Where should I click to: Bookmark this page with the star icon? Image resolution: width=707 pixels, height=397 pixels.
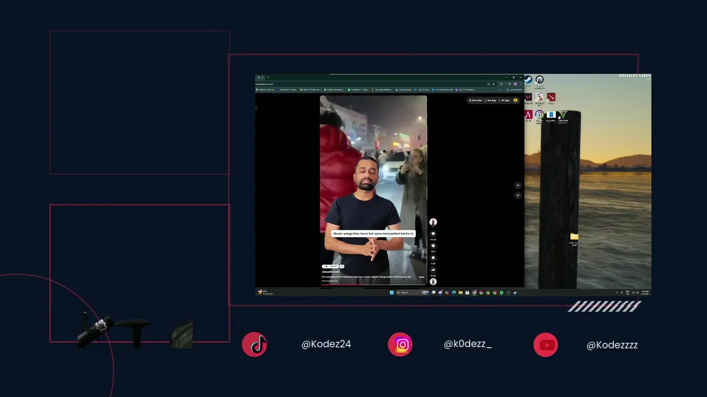click(493, 84)
